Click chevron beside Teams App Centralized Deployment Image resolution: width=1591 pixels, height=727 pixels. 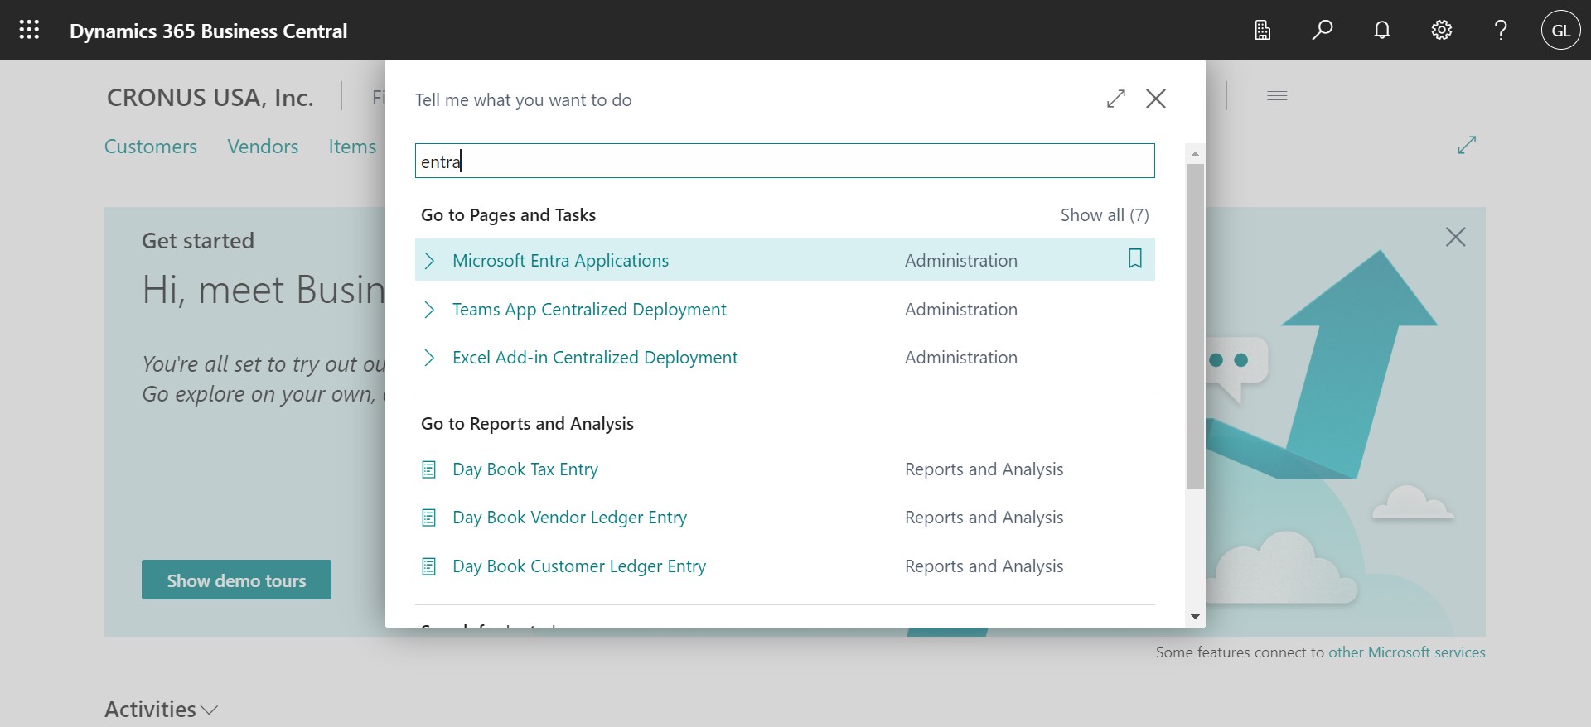[429, 310]
